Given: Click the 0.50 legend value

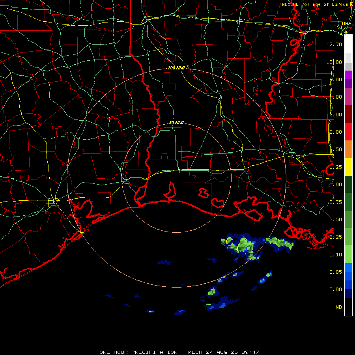Looking at the screenshot, I should click(336, 220).
